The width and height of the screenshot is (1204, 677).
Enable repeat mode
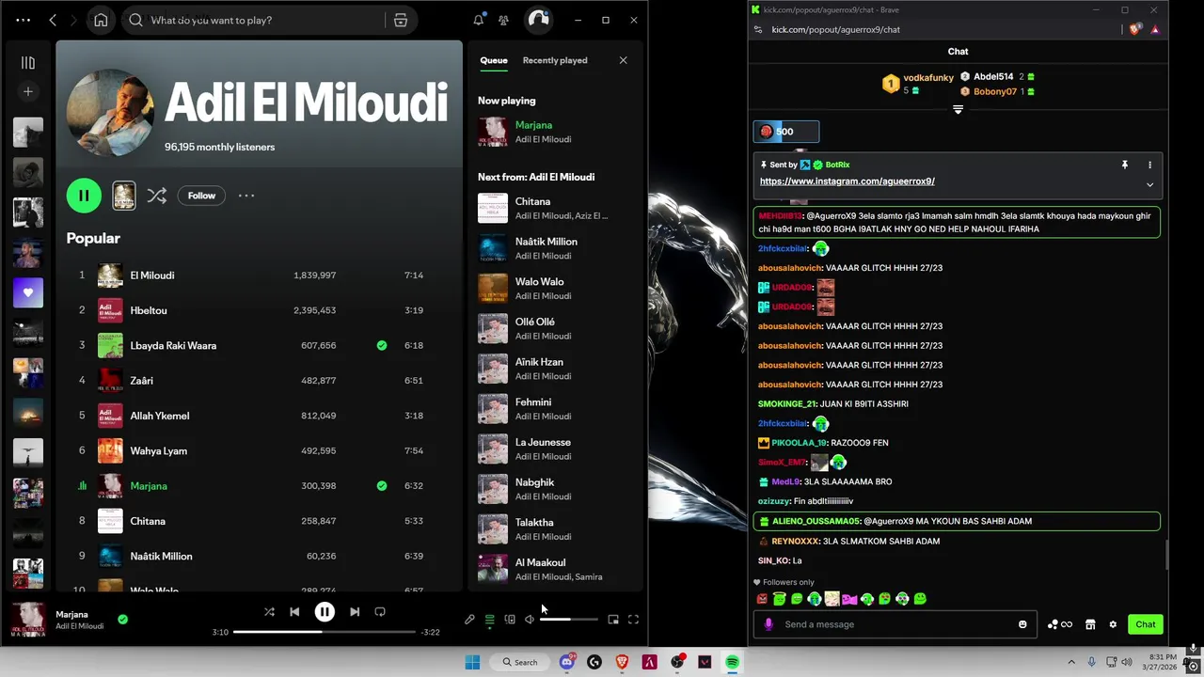[x=380, y=612]
